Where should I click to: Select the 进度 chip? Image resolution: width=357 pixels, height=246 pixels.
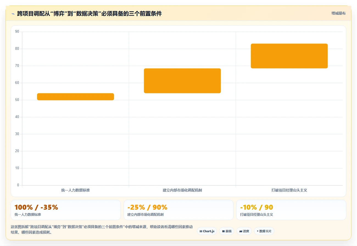(244, 231)
